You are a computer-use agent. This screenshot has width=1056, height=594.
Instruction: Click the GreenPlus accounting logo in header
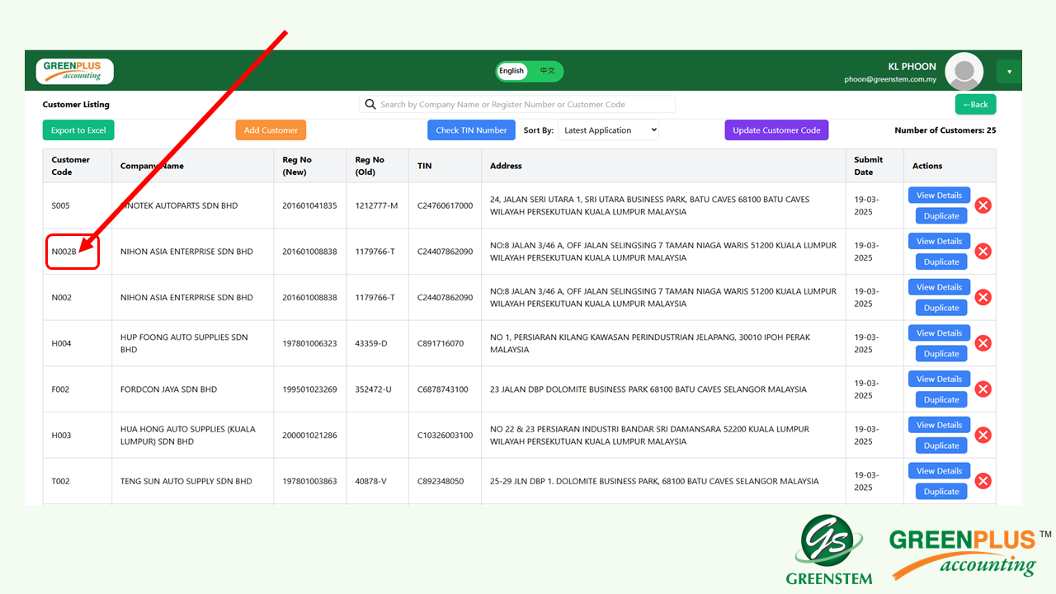[75, 71]
